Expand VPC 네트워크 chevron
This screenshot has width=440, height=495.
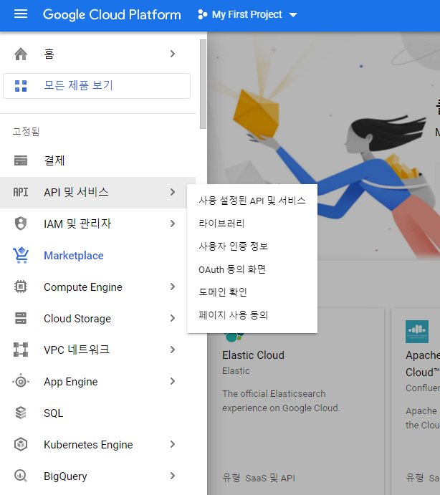173,350
